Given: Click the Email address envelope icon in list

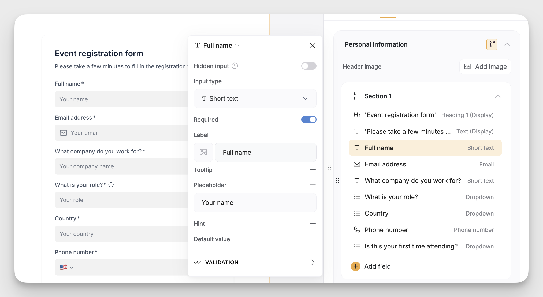Looking at the screenshot, I should [357, 164].
